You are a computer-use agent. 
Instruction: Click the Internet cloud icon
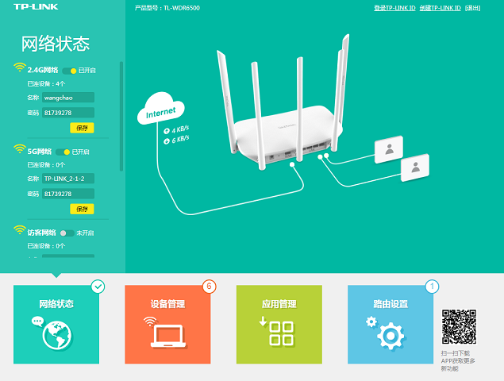160,113
